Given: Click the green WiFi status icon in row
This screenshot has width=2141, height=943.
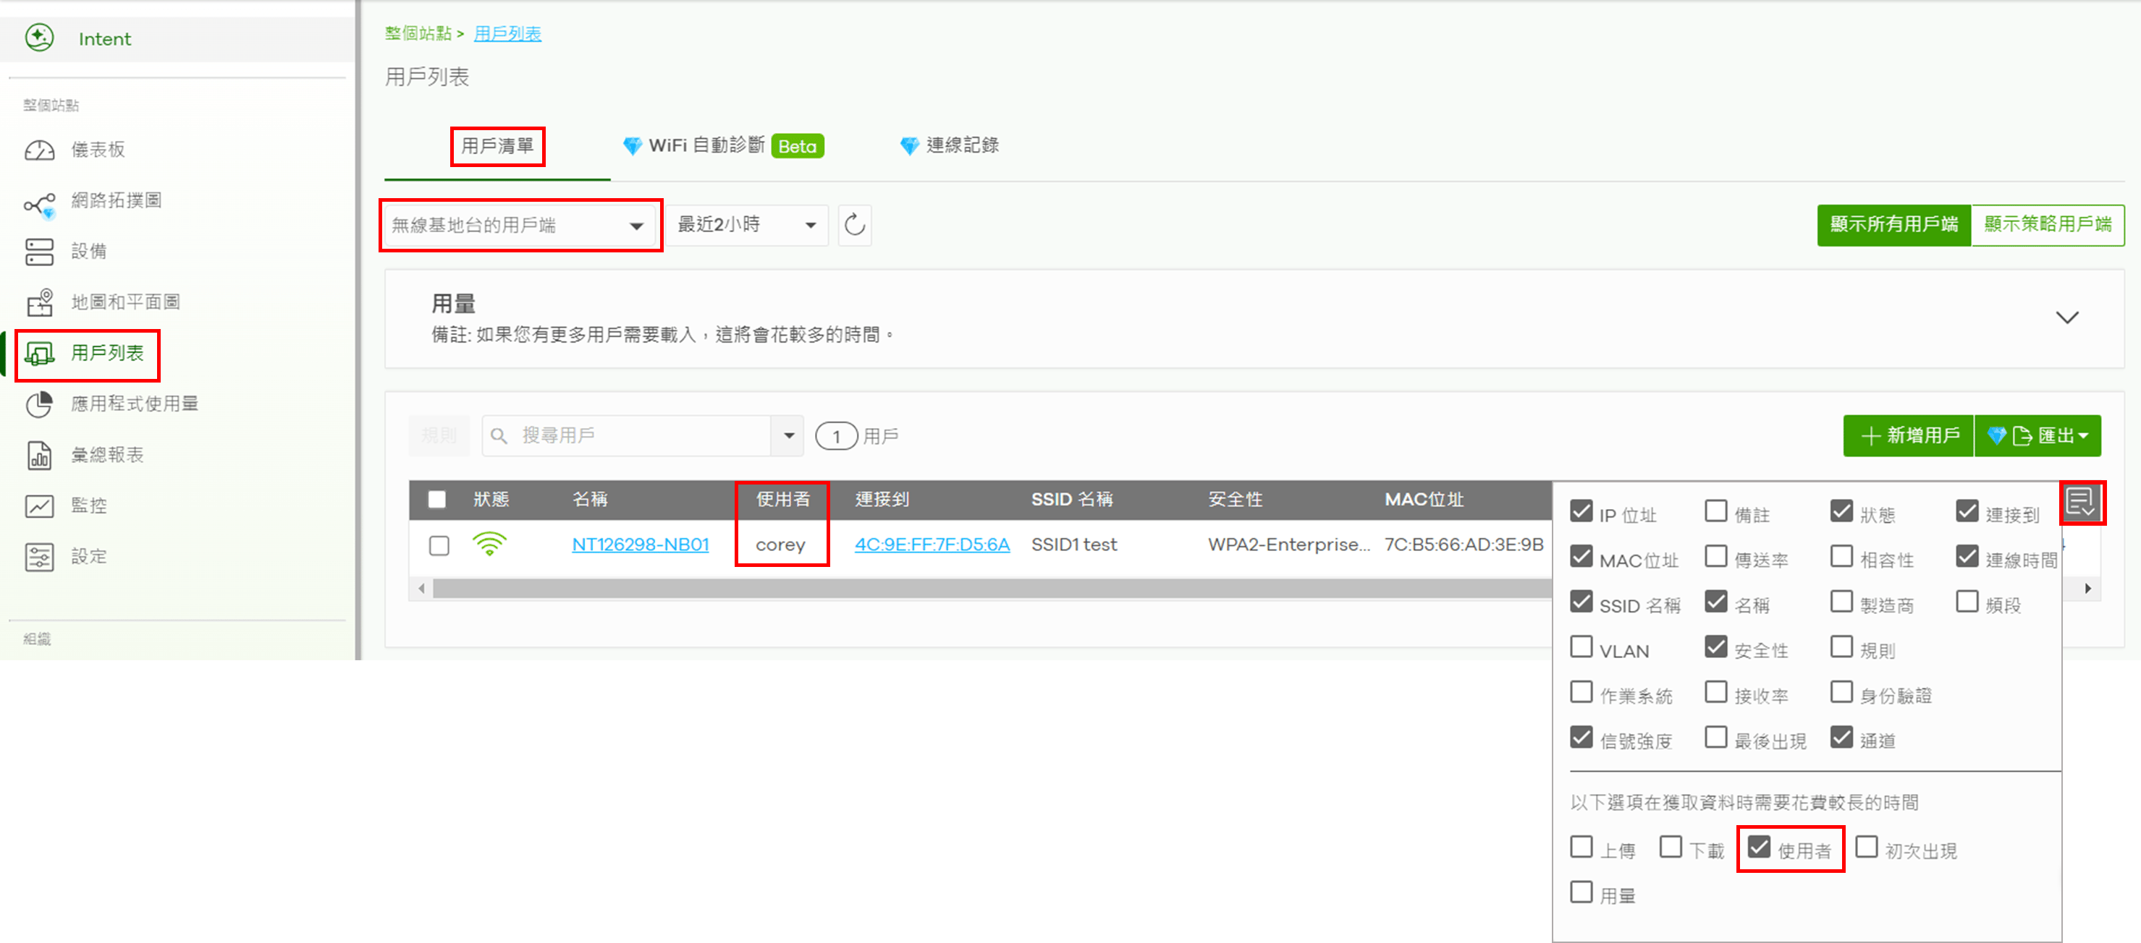Looking at the screenshot, I should (489, 545).
